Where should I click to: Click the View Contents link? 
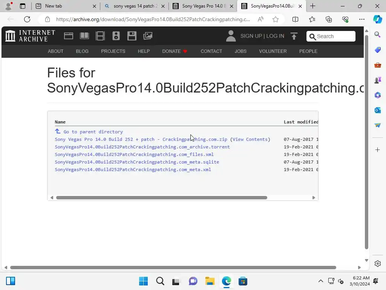coord(250,139)
